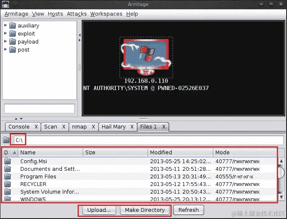Viewport: 287px width, 219px height.
Task: Sort files by the Mode column
Action: tap(245, 153)
